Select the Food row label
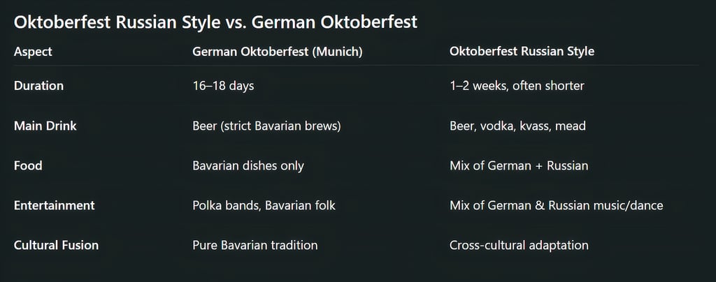Image resolution: width=716 pixels, height=282 pixels. tap(28, 166)
